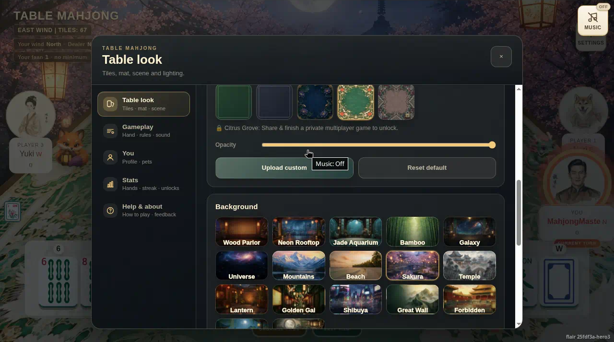
Task: Open the You profile tab
Action: pos(143,157)
